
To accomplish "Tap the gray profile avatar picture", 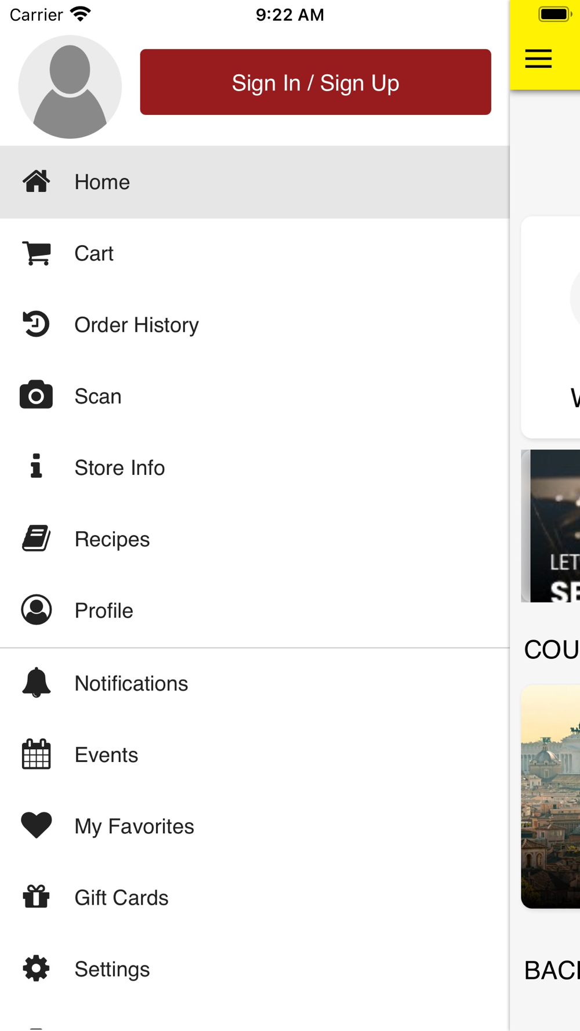I will (70, 87).
